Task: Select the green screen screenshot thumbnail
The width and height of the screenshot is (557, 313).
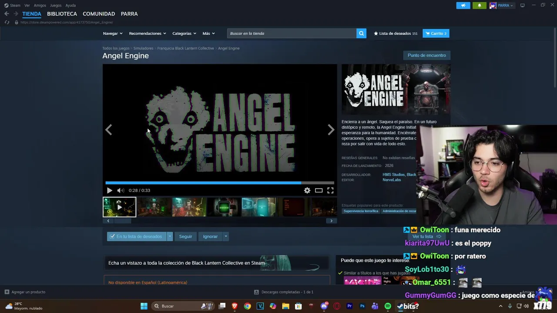Action: (224, 207)
